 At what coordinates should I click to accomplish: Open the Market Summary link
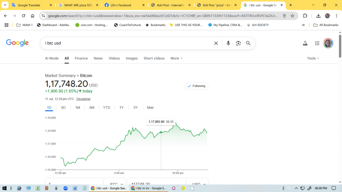[x=60, y=76]
